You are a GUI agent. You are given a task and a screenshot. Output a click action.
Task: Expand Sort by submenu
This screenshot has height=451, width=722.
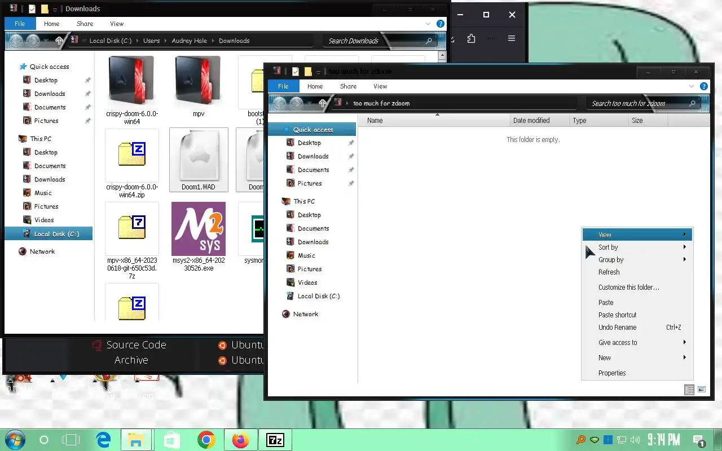point(637,247)
